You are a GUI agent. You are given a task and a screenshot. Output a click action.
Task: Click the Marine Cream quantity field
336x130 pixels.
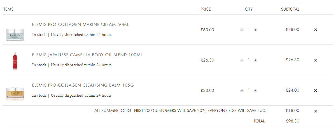pos(249,30)
